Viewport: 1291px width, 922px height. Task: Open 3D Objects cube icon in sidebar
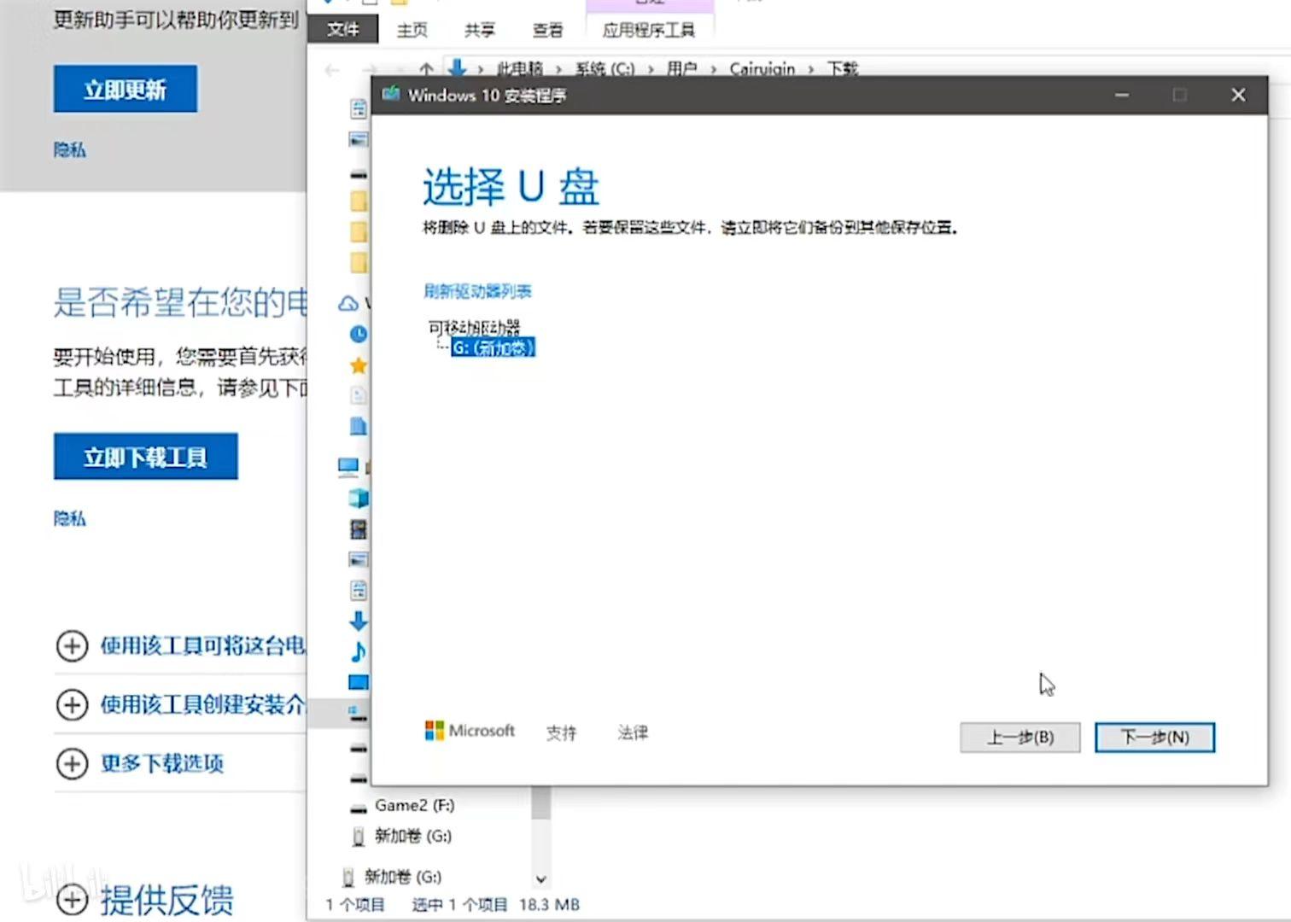[x=359, y=498]
